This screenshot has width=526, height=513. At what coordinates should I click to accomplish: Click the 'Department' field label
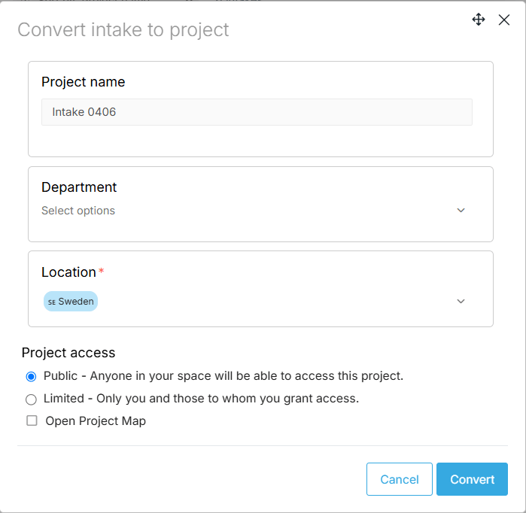click(79, 187)
